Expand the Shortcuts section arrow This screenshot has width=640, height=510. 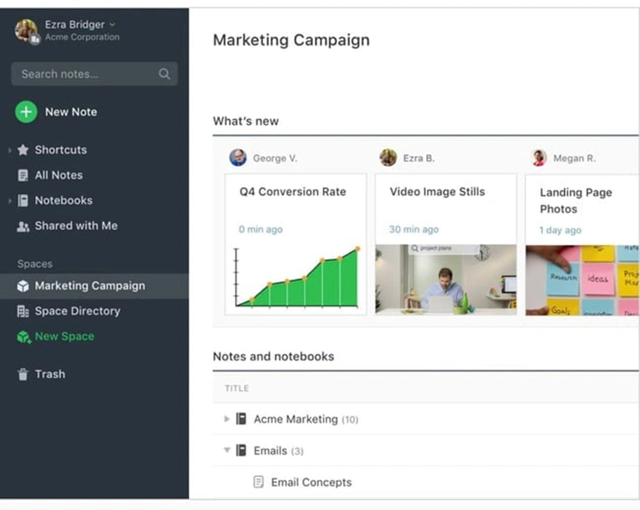click(9, 150)
